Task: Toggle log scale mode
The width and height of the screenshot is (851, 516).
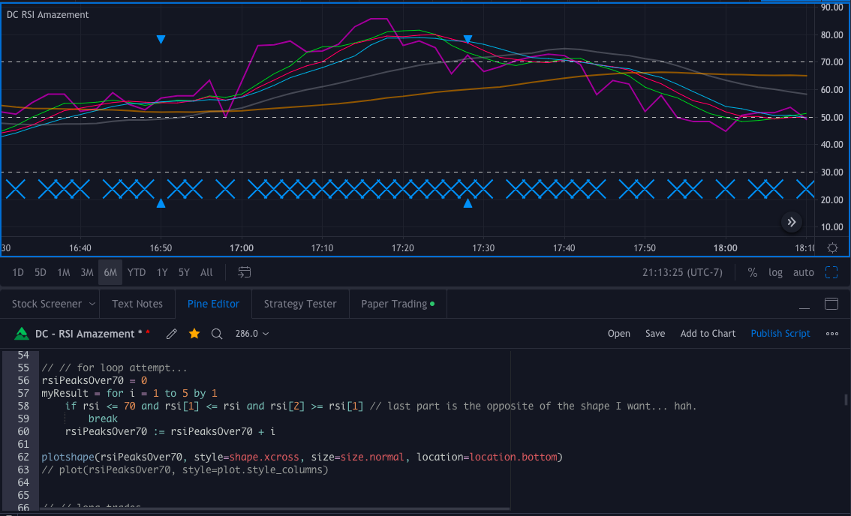Action: click(x=775, y=272)
